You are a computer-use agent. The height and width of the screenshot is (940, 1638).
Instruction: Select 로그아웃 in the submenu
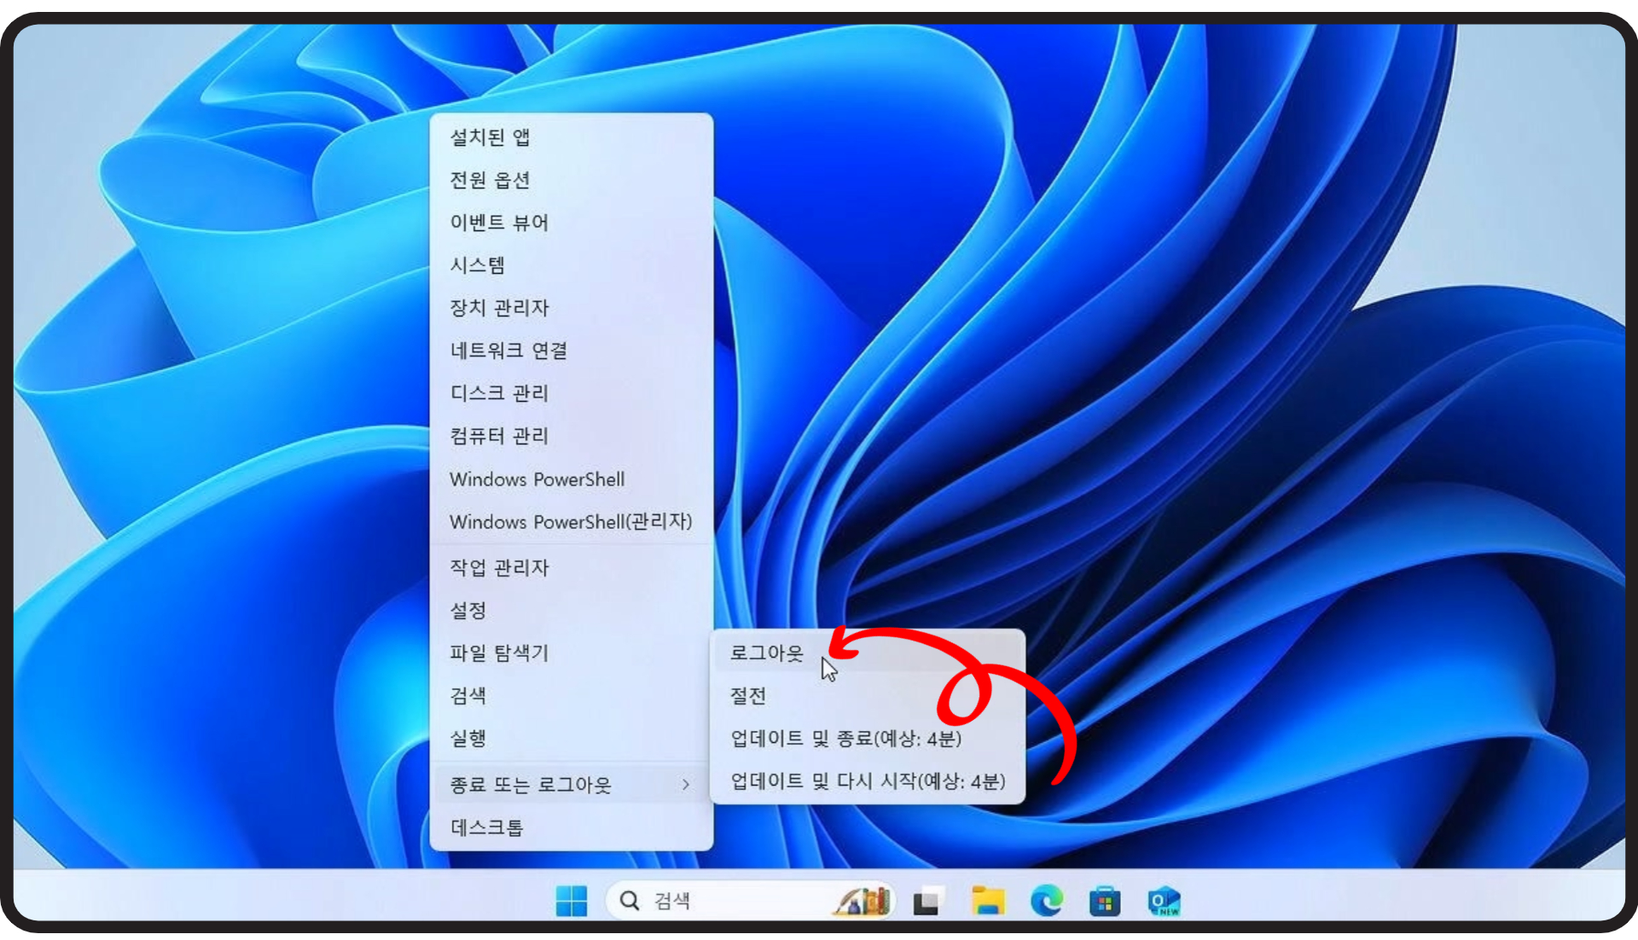pos(766,653)
